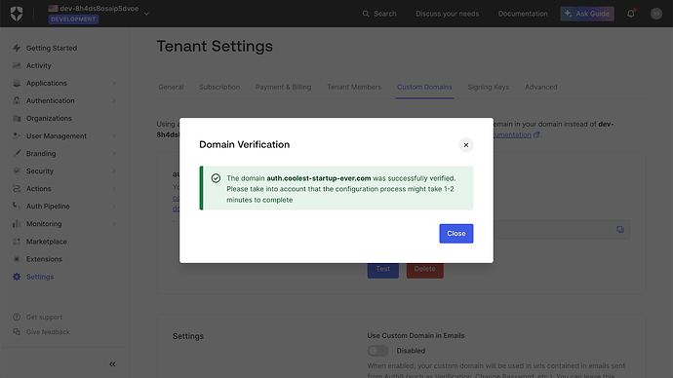Image resolution: width=673 pixels, height=378 pixels.
Task: Click the Settings gear icon
Action: point(17,277)
